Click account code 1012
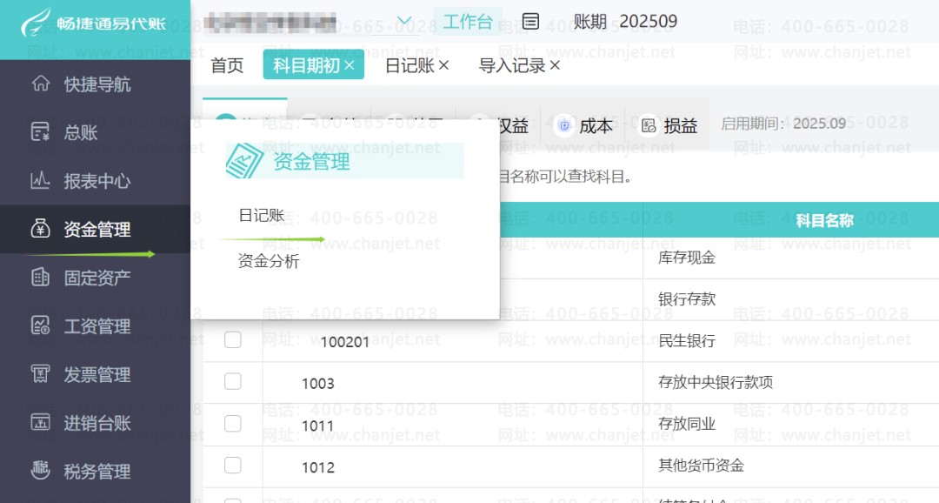The height and width of the screenshot is (503, 939). (x=318, y=467)
